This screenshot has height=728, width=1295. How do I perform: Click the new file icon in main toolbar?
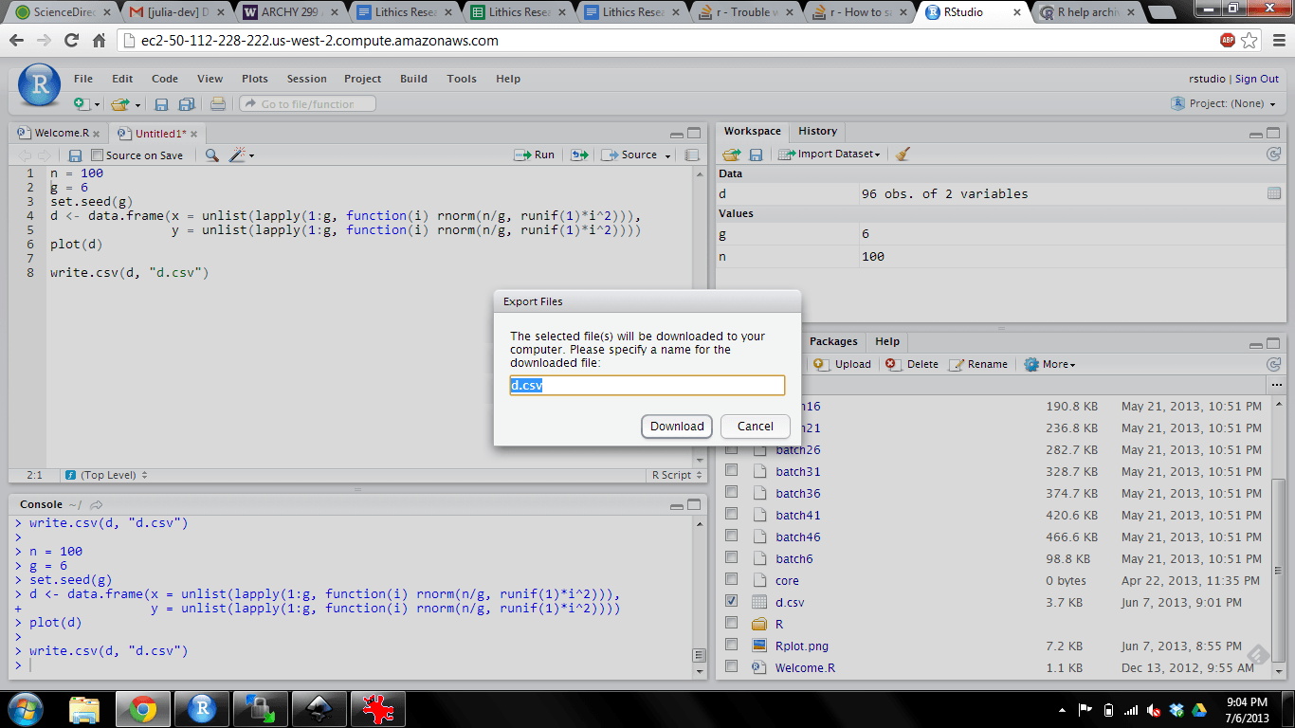click(82, 104)
